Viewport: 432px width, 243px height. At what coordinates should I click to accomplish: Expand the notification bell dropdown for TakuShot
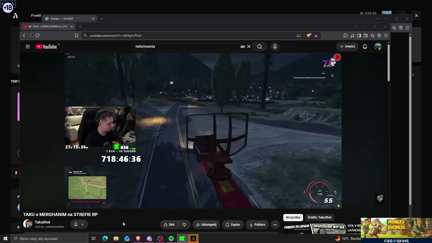click(79, 224)
